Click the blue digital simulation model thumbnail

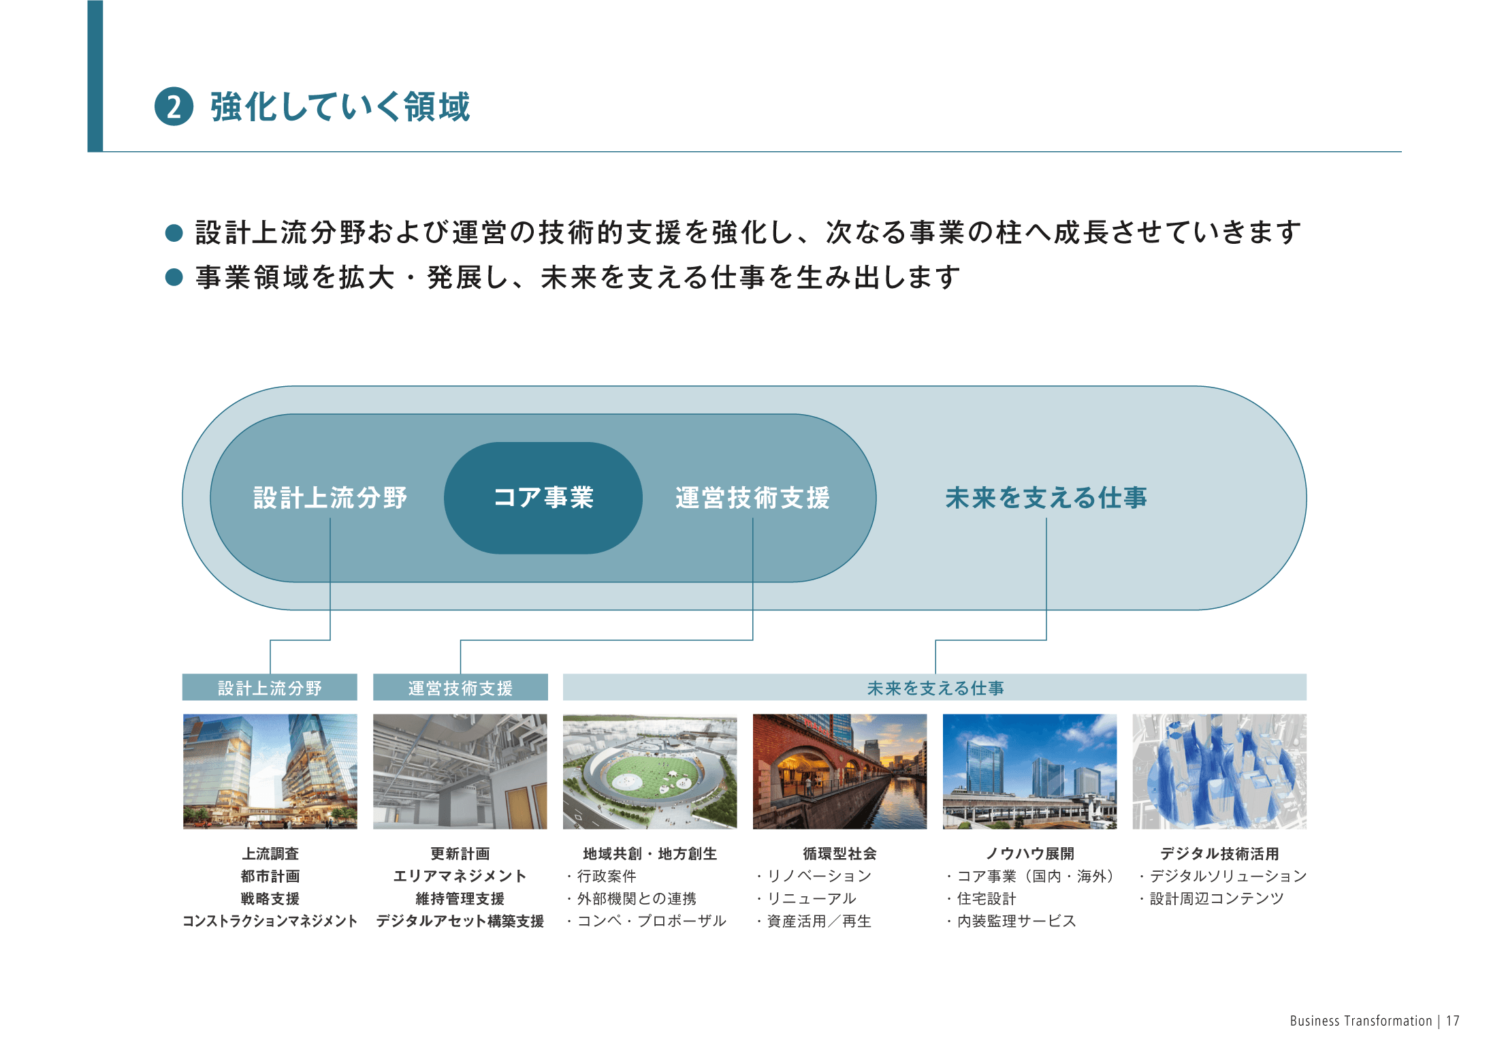[x=1219, y=771]
